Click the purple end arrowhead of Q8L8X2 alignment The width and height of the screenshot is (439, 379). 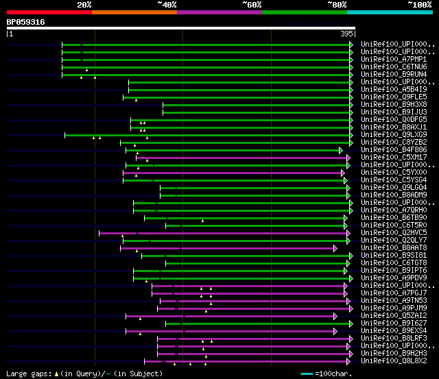(348, 362)
